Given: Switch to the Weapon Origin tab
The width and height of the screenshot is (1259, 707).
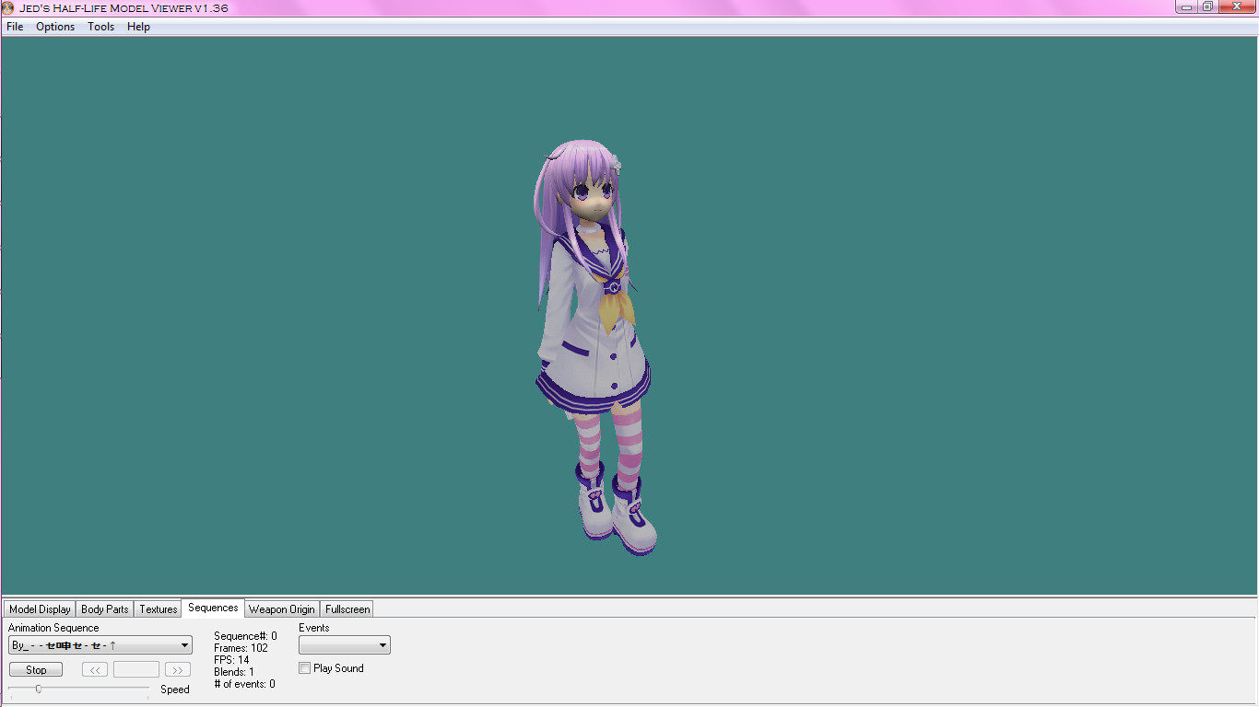Looking at the screenshot, I should coord(281,608).
